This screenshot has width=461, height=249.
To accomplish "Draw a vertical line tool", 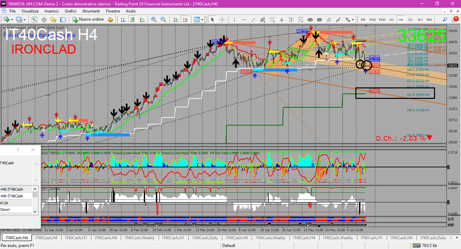I will (235, 20).
